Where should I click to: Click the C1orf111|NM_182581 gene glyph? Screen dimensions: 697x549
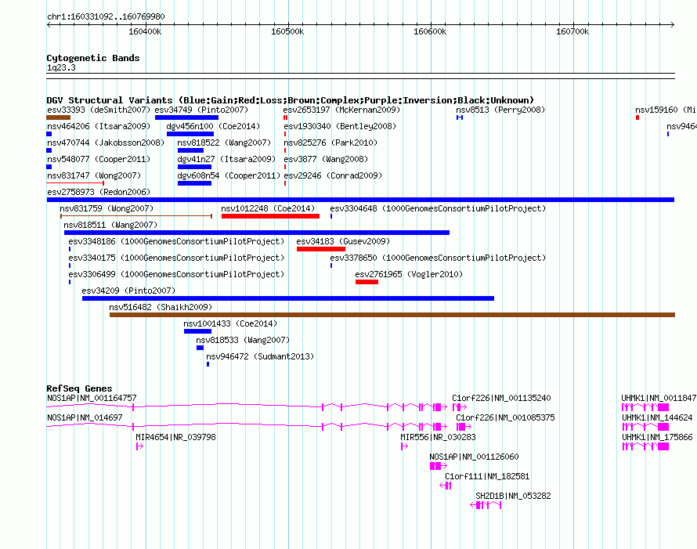[446, 486]
